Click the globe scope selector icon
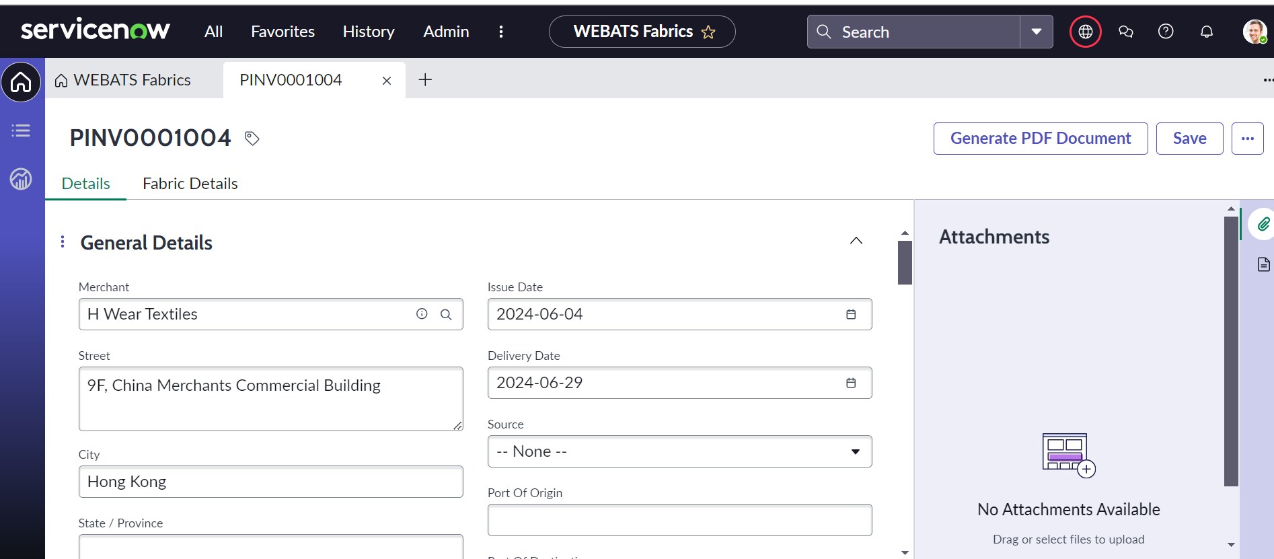The image size is (1274, 559). (1085, 32)
